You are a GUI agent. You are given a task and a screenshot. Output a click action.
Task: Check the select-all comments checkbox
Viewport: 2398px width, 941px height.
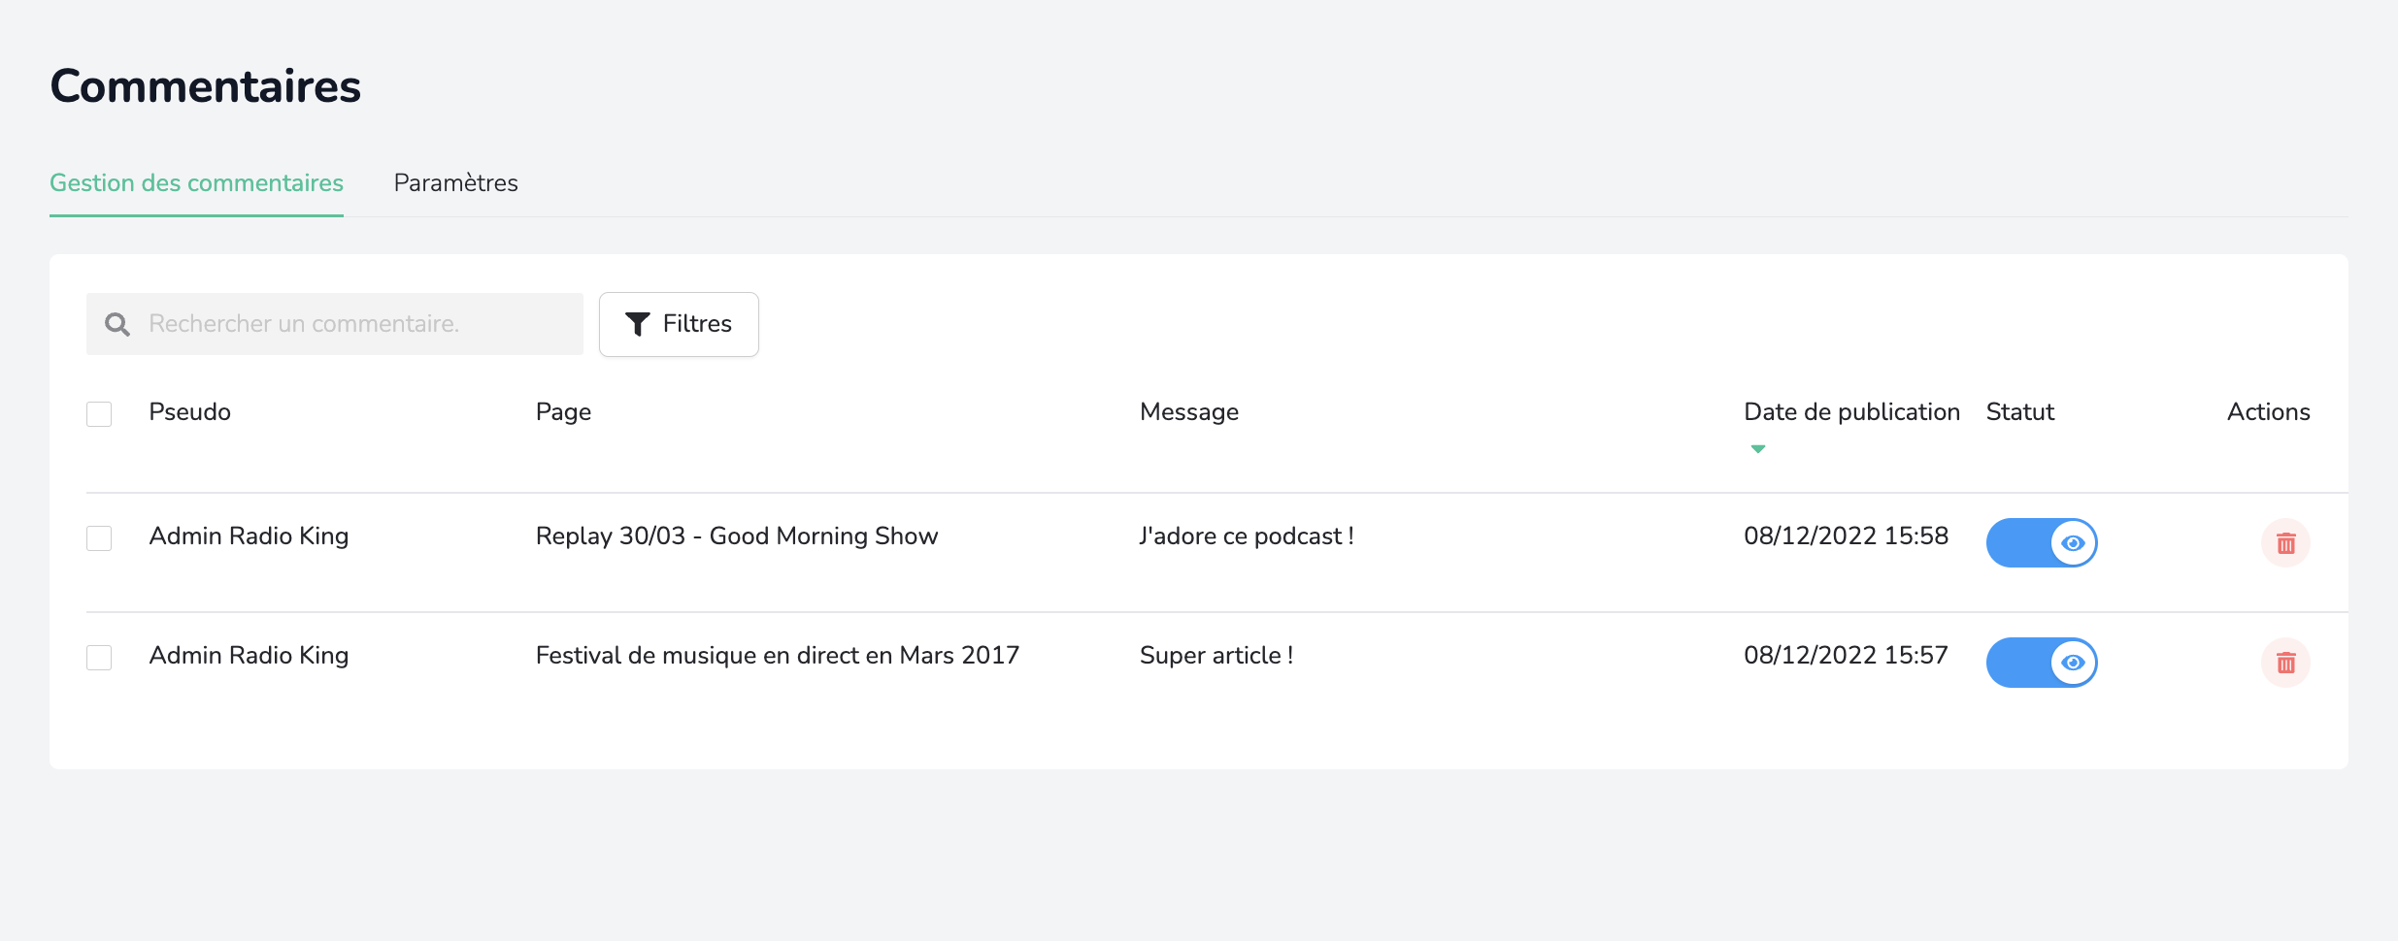click(x=99, y=414)
